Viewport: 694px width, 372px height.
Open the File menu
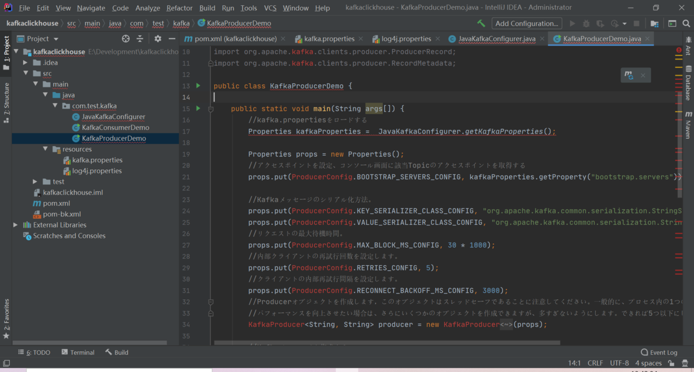tap(24, 8)
